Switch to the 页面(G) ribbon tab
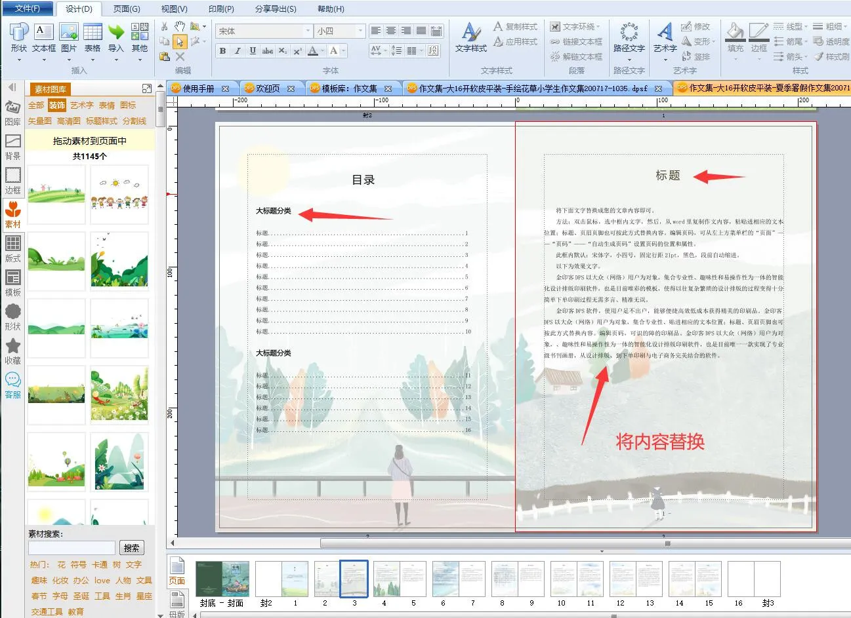Screen dimensions: 851x618 point(126,9)
